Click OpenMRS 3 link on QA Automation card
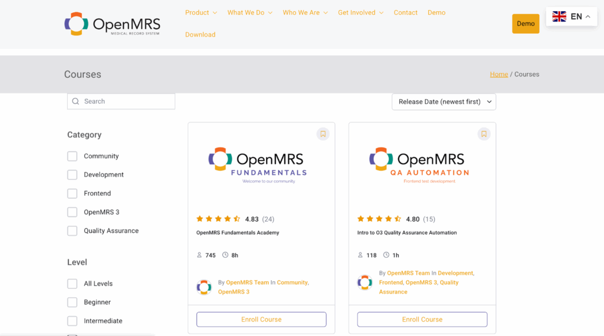The width and height of the screenshot is (604, 336). (421, 282)
